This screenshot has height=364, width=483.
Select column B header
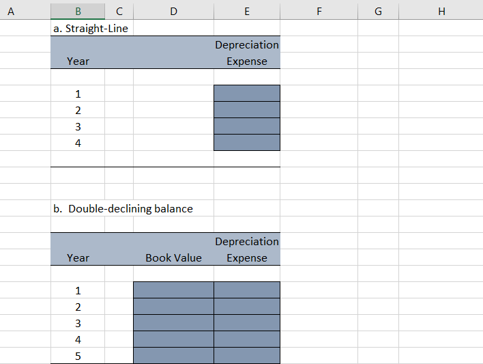(x=78, y=12)
